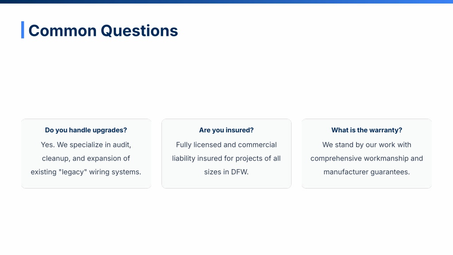The image size is (453, 255).
Task: Click the line "We stand by our work with"
Action: 367,145
